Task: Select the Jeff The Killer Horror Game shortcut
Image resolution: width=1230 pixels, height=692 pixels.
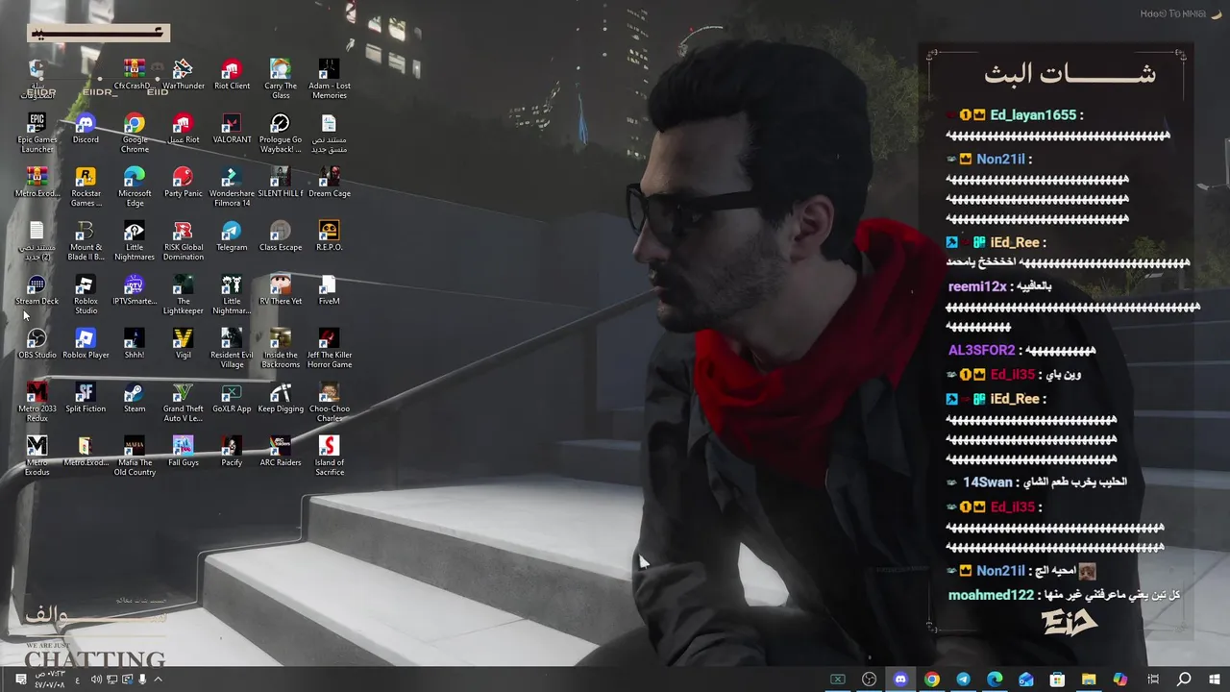Action: tap(329, 348)
